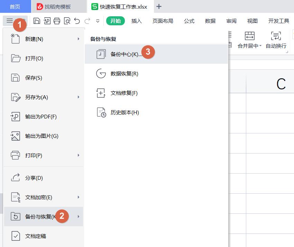Open the 数据 ribbon tab
Image resolution: width=294 pixels, height=247 pixels.
click(210, 21)
